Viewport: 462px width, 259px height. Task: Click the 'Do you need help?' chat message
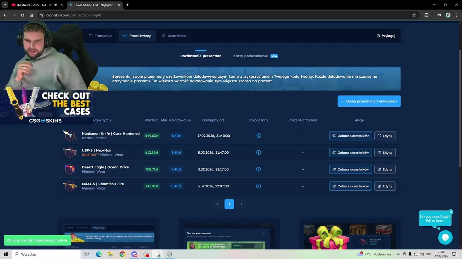(435, 218)
